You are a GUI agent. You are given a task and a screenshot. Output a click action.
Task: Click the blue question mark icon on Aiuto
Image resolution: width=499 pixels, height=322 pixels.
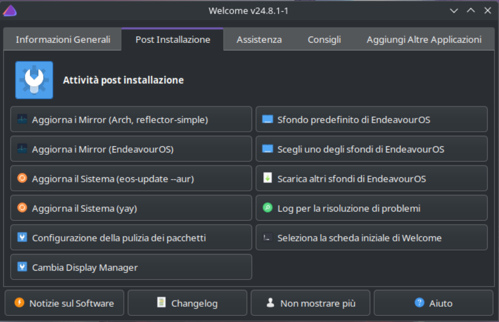point(420,302)
